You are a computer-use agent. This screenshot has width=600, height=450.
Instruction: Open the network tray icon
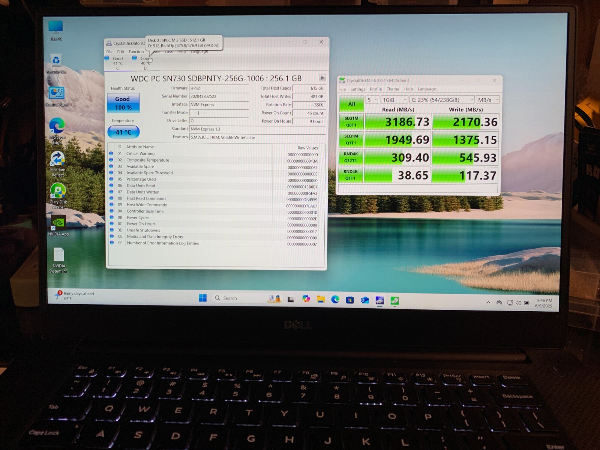[510, 303]
